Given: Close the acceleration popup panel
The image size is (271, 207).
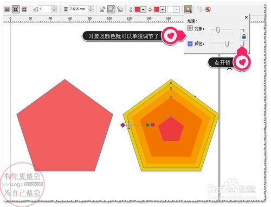Looking at the screenshot, I should coord(246,17).
